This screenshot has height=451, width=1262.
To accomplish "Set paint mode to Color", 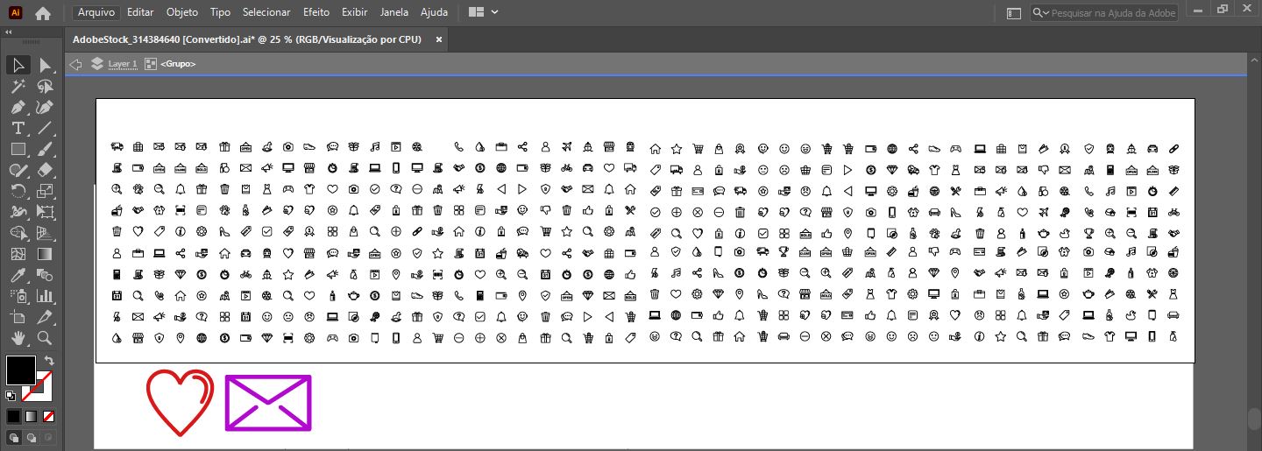I will point(13,416).
